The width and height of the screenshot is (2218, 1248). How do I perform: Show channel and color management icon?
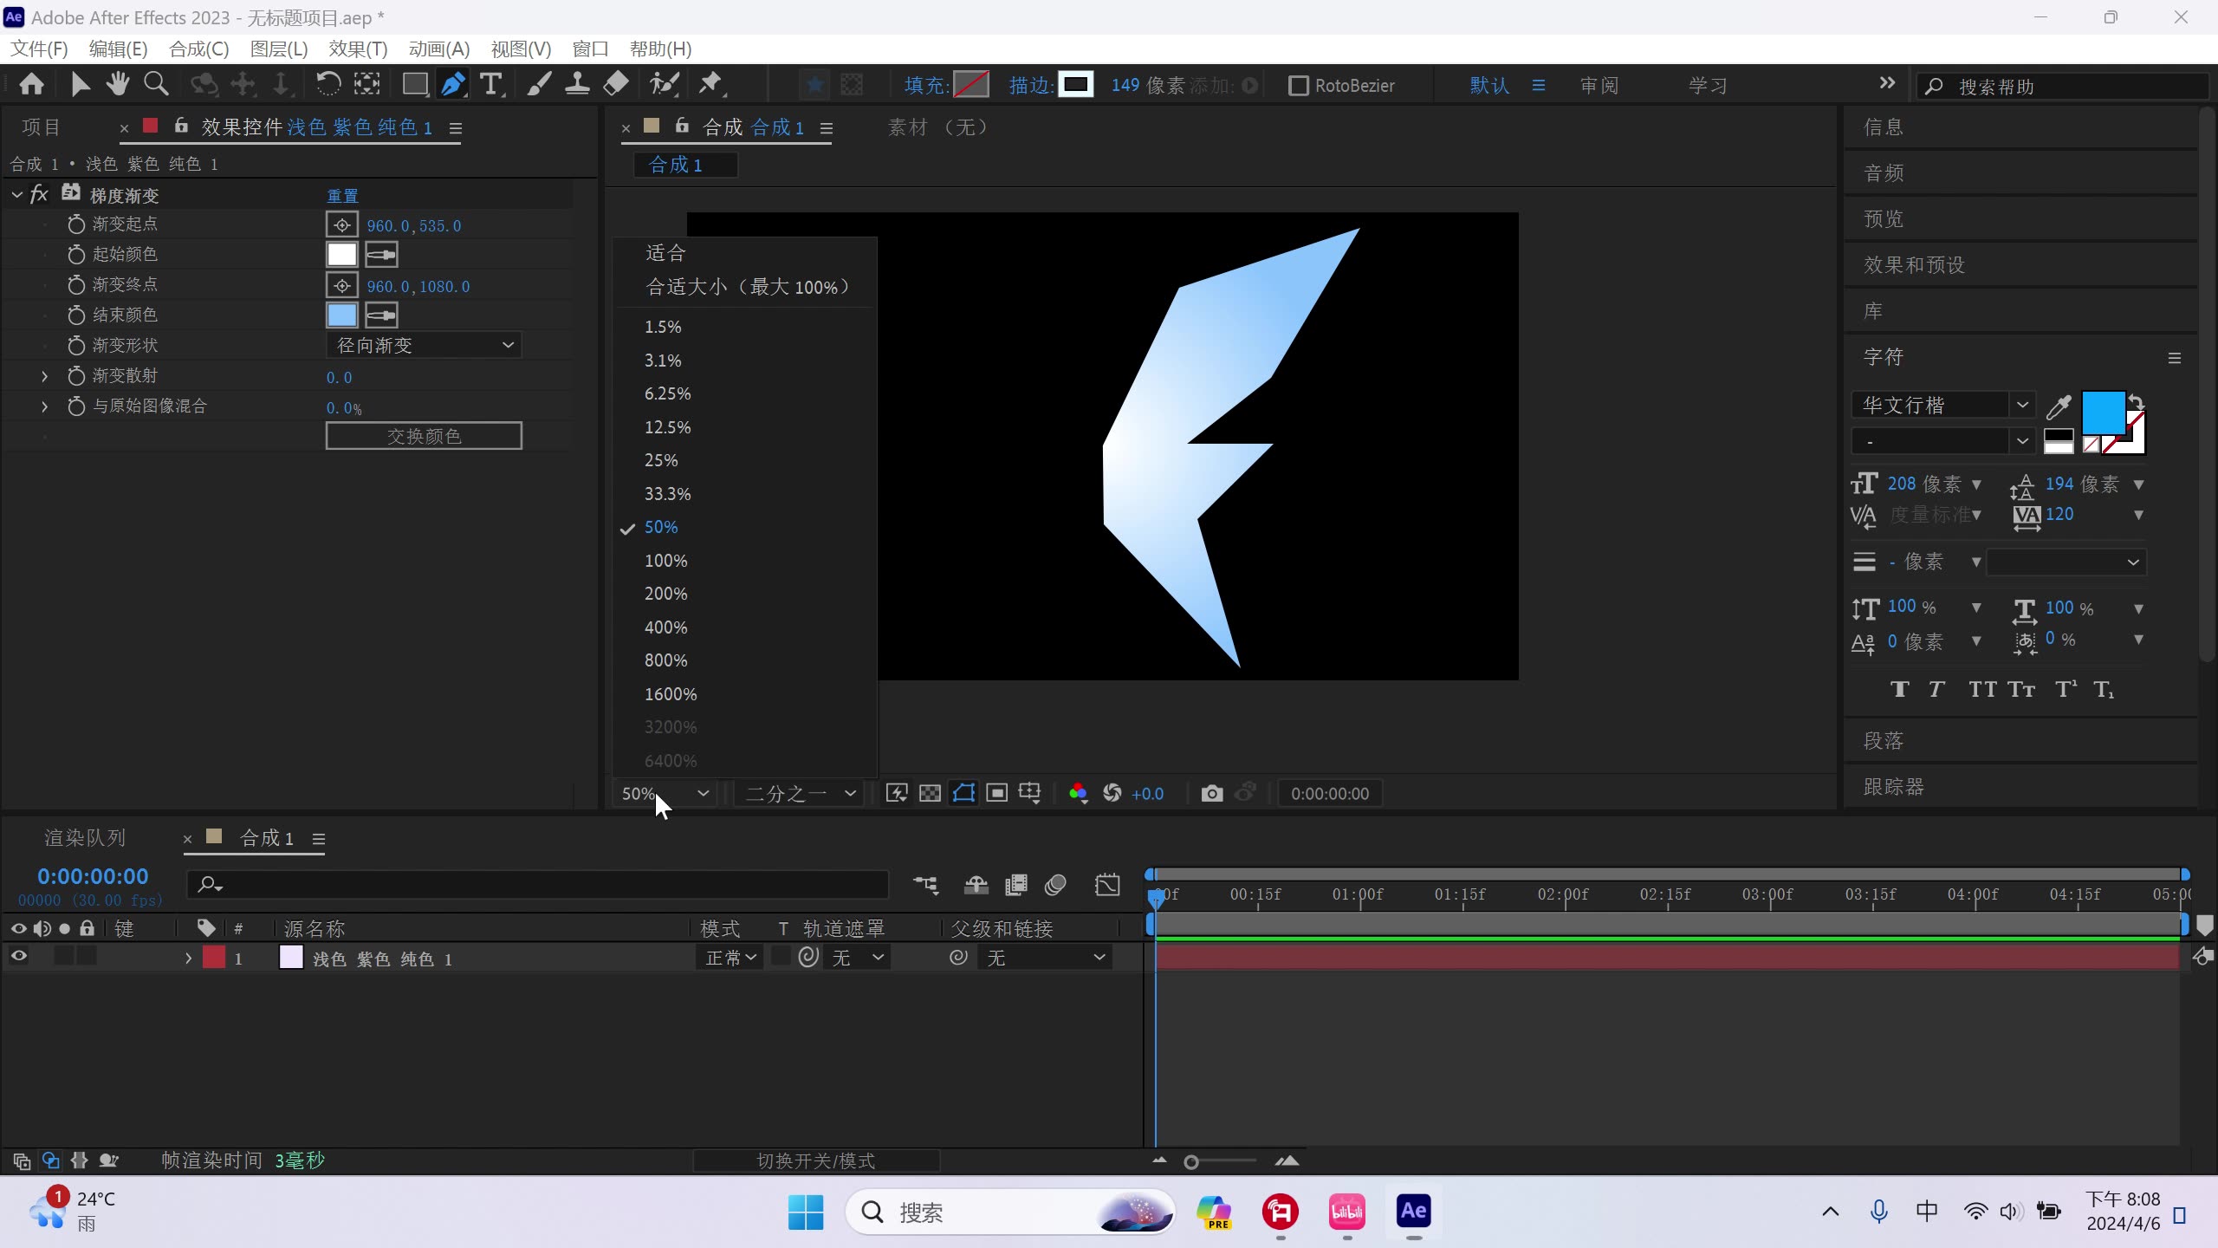(1078, 793)
